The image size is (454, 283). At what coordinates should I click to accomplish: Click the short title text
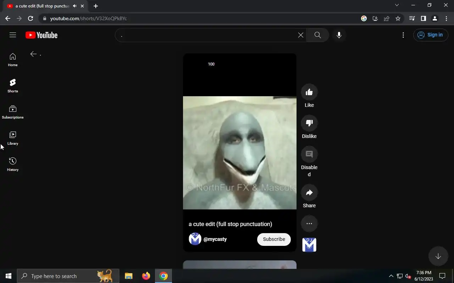click(231, 224)
